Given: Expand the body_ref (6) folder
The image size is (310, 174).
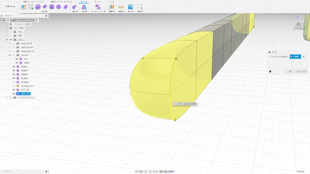Looking at the screenshot, I should tap(9, 44).
